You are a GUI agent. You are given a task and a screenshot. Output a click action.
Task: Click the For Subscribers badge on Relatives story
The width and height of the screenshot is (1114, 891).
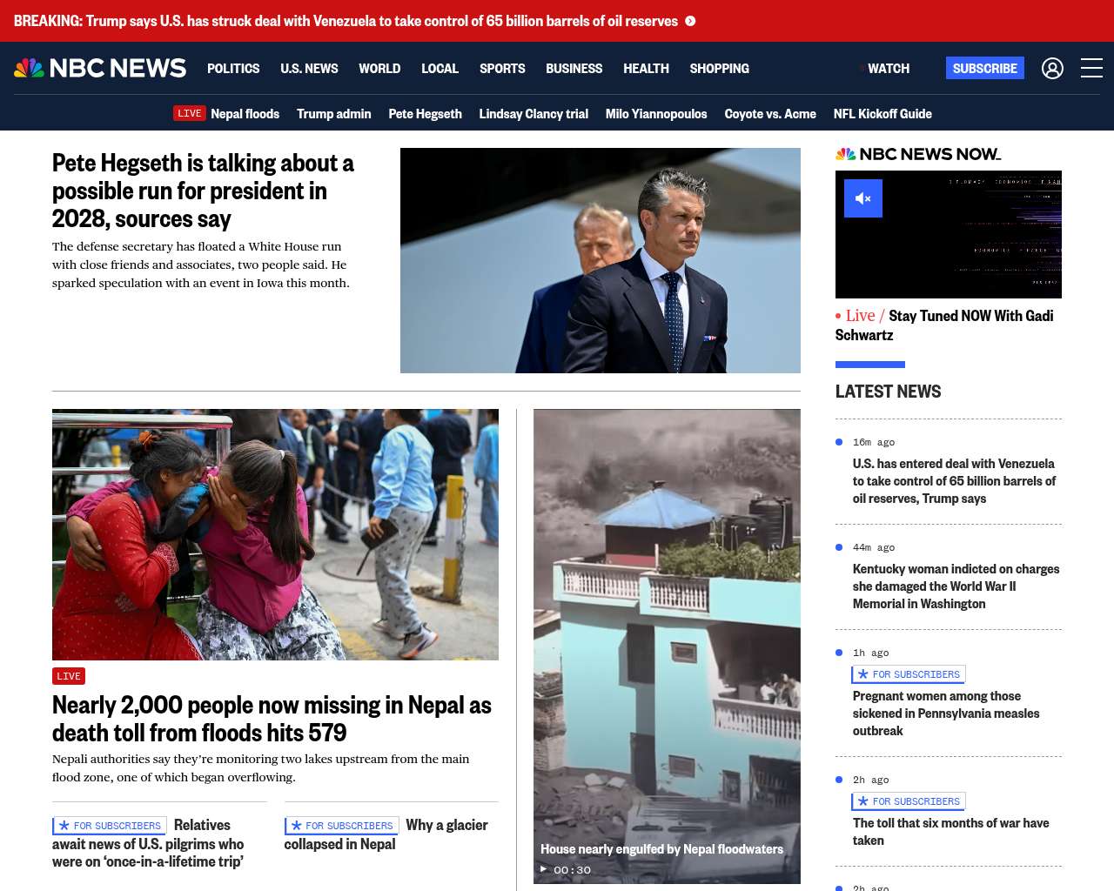(x=110, y=826)
